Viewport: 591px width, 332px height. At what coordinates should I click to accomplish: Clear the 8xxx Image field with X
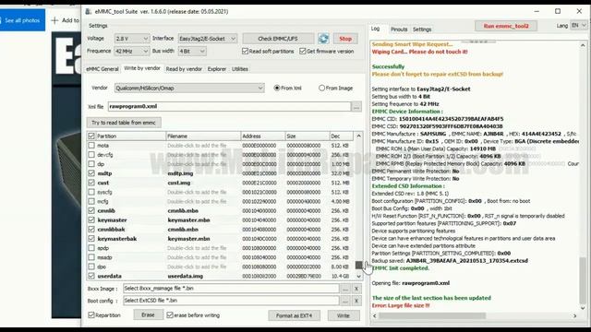coord(356,289)
